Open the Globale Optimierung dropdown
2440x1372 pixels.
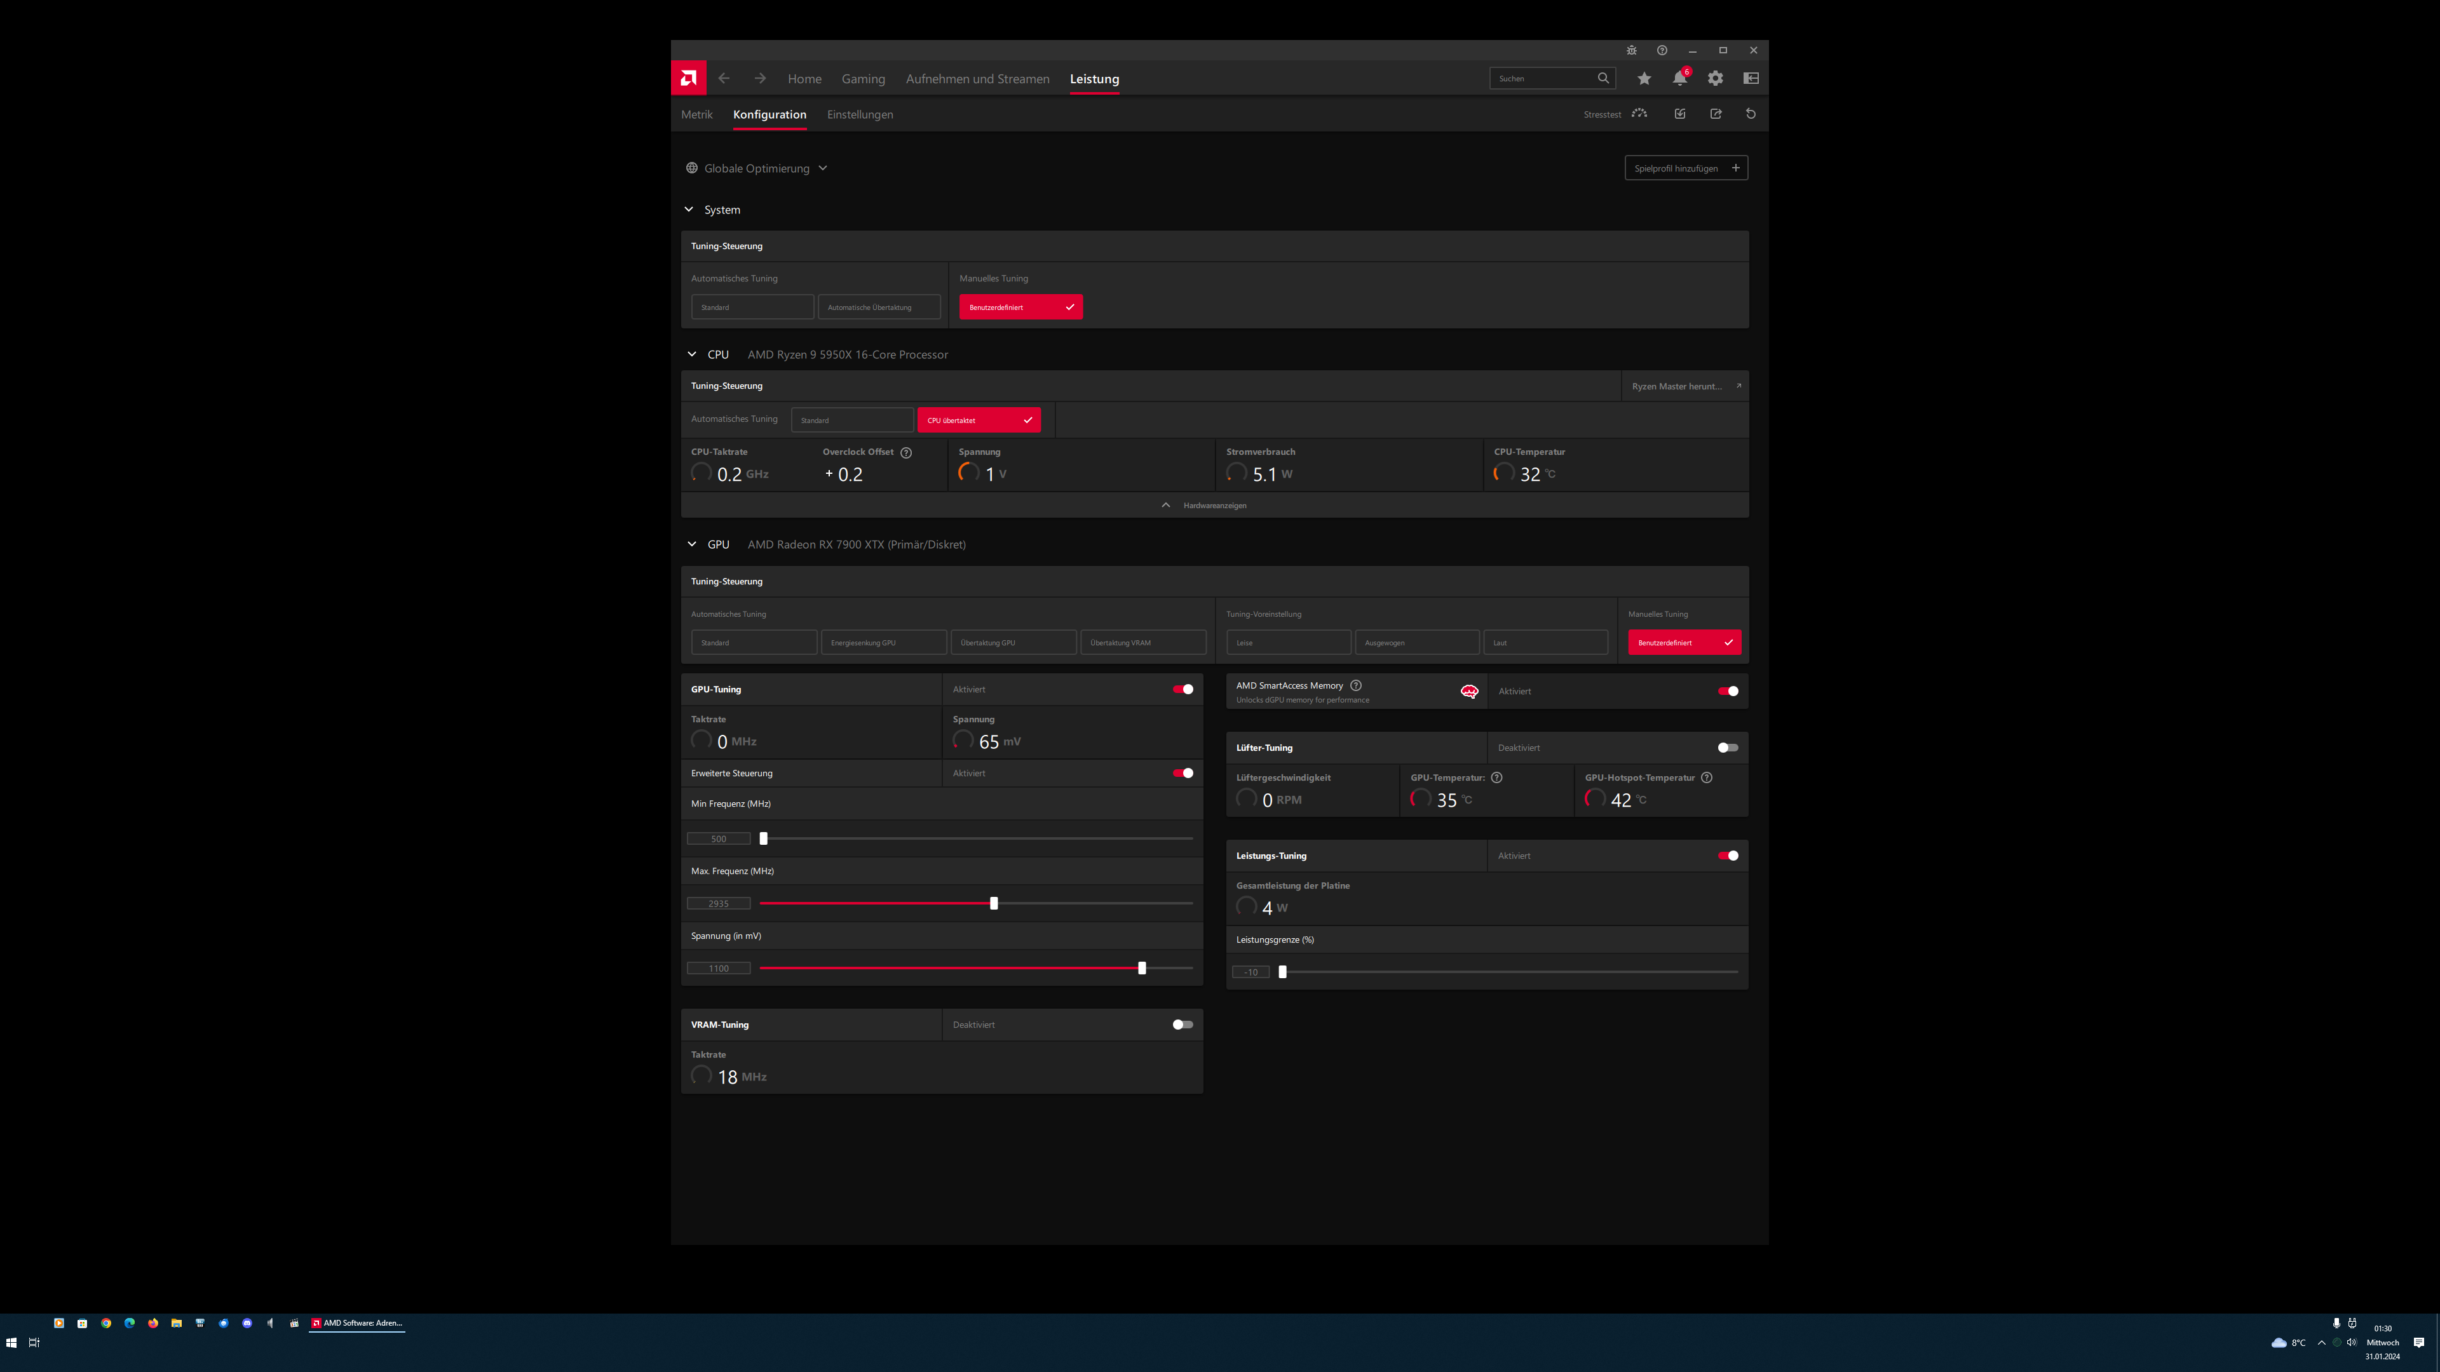coord(758,168)
